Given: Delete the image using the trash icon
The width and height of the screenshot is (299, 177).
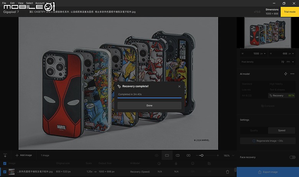Looking at the screenshot, I should 227,172.
